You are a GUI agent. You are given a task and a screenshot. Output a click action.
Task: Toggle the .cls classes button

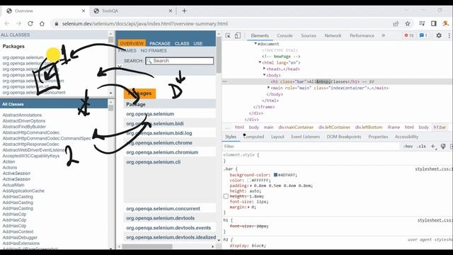coord(422,147)
